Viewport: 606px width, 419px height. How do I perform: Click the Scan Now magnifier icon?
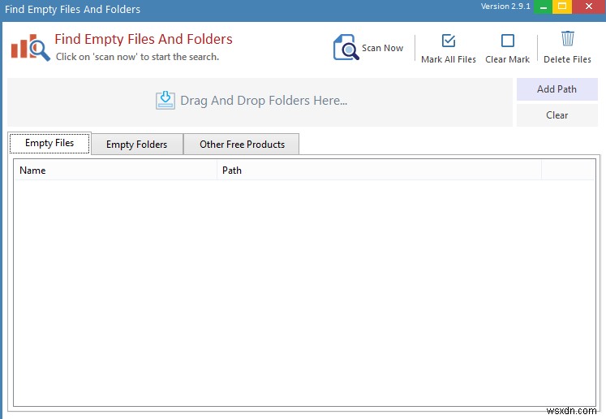[x=346, y=48]
